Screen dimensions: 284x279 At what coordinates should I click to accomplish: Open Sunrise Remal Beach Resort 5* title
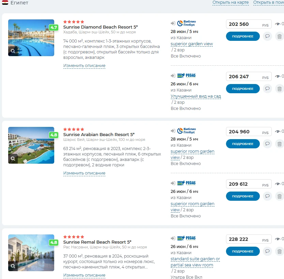(x=97, y=242)
